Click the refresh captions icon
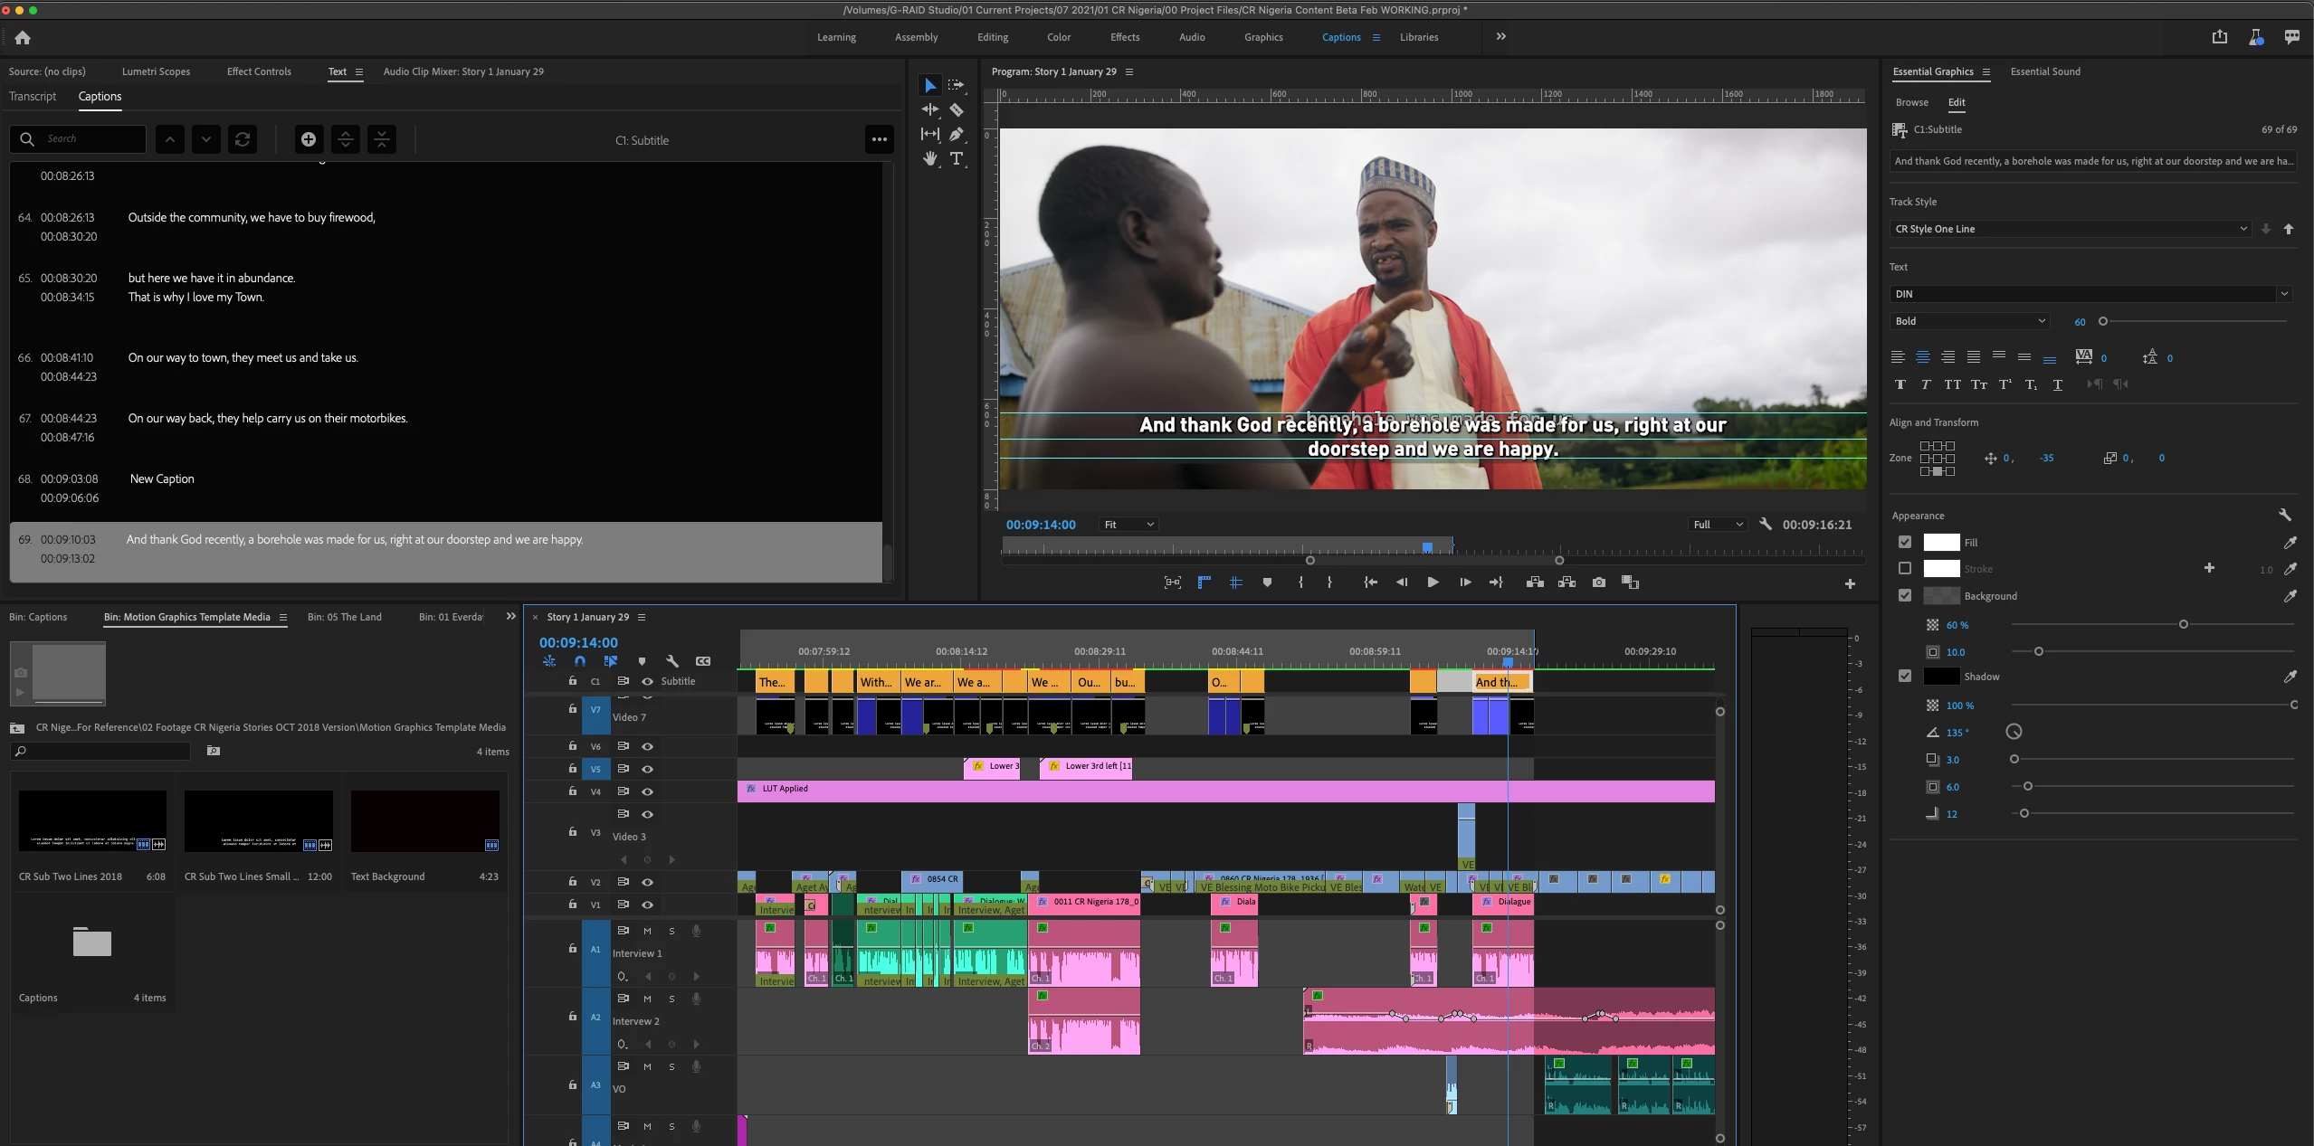 tap(243, 139)
